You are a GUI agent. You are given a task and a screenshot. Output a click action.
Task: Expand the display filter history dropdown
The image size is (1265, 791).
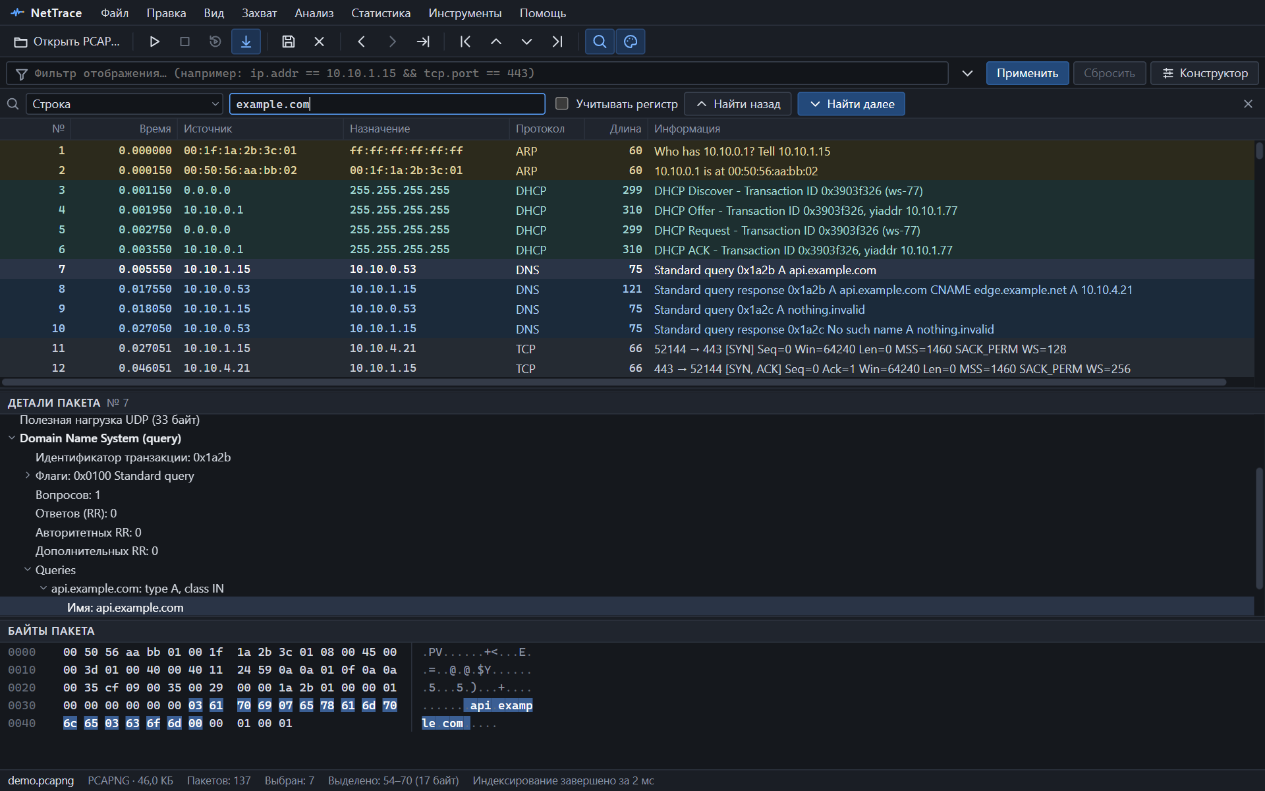click(967, 73)
